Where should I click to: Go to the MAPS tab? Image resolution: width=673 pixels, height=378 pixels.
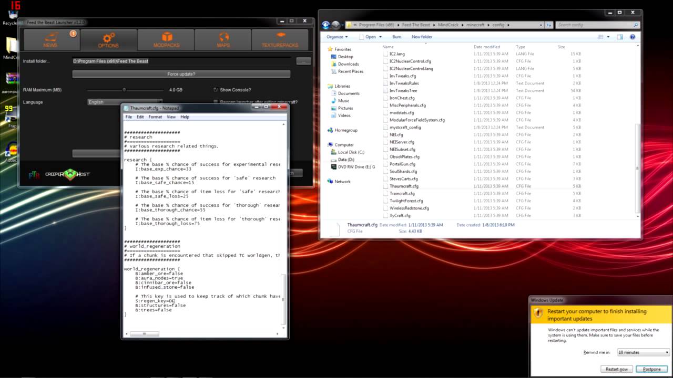coord(223,39)
